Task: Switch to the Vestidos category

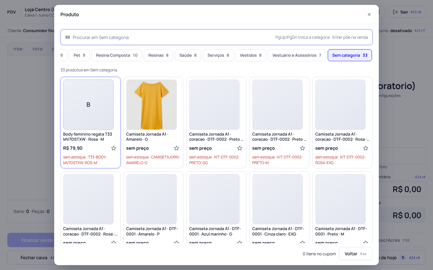Action: point(251,55)
